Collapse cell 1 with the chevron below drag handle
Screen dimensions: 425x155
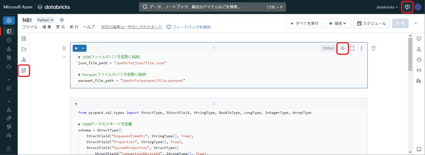coord(64,57)
